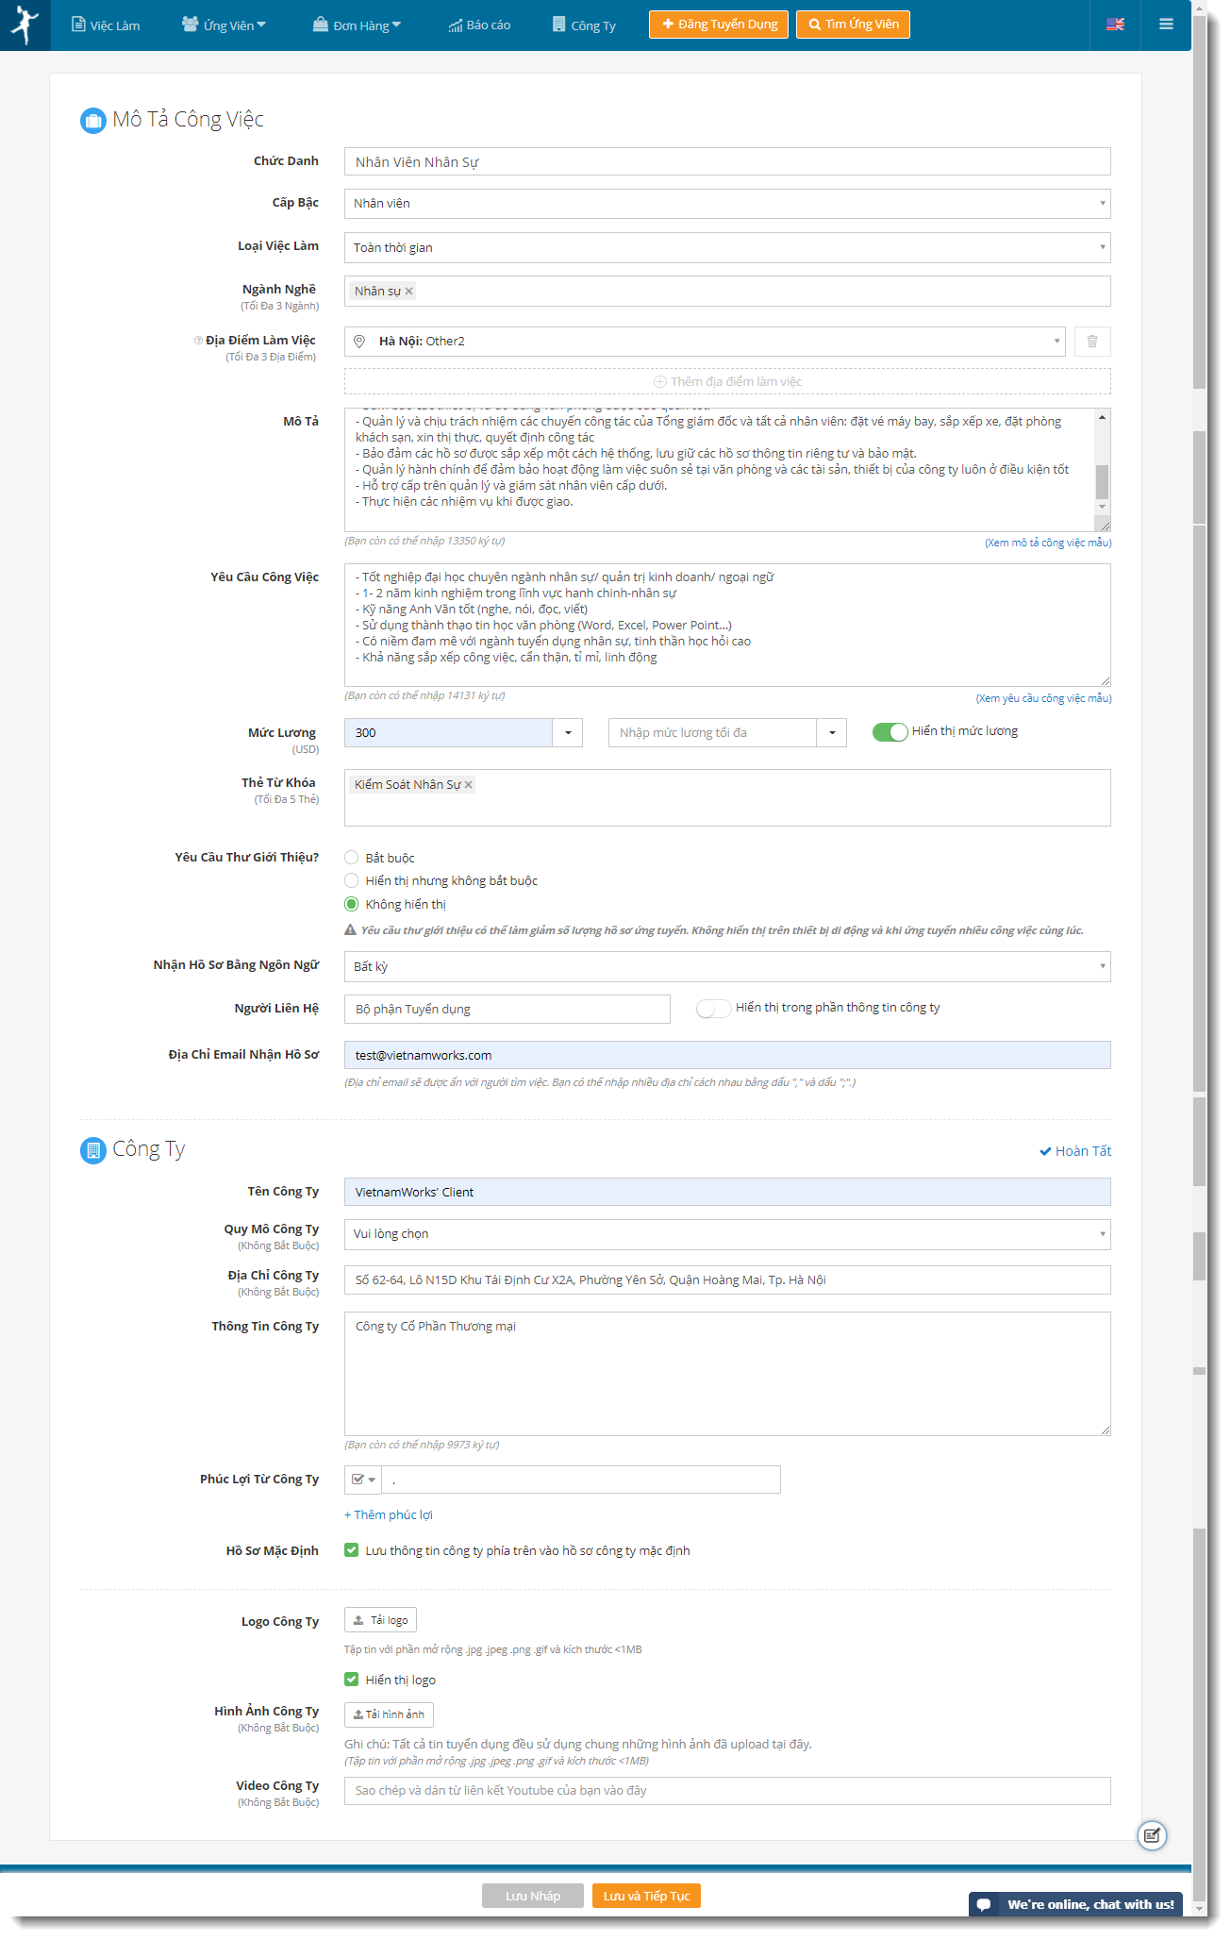Click Tên Công Ty input field

pos(727,1193)
